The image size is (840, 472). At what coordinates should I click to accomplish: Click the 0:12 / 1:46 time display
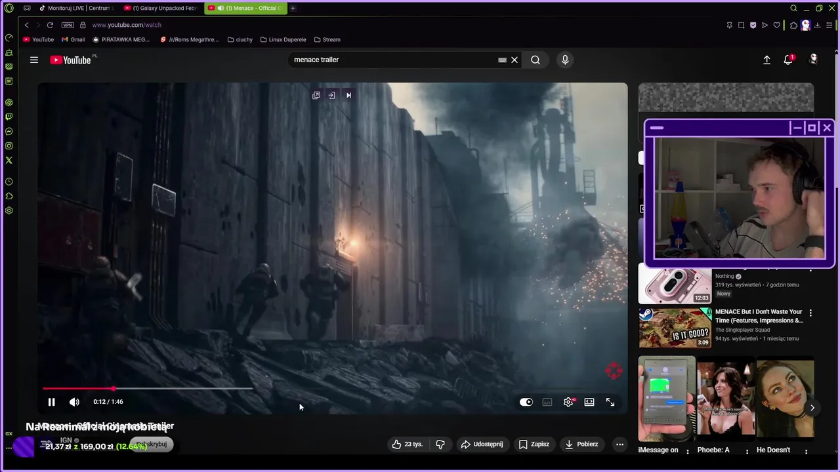108,402
